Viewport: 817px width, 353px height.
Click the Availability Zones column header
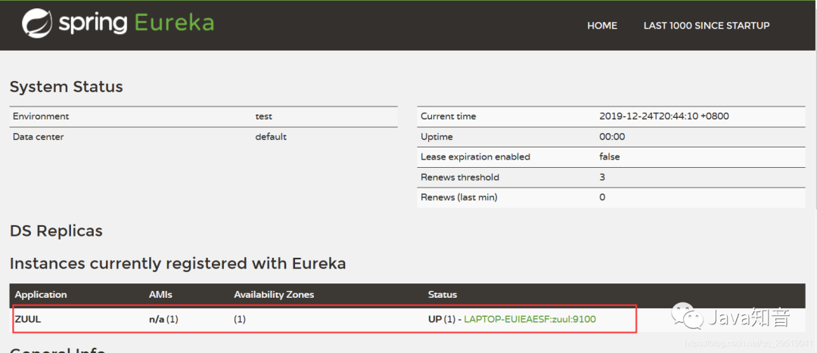tap(274, 294)
